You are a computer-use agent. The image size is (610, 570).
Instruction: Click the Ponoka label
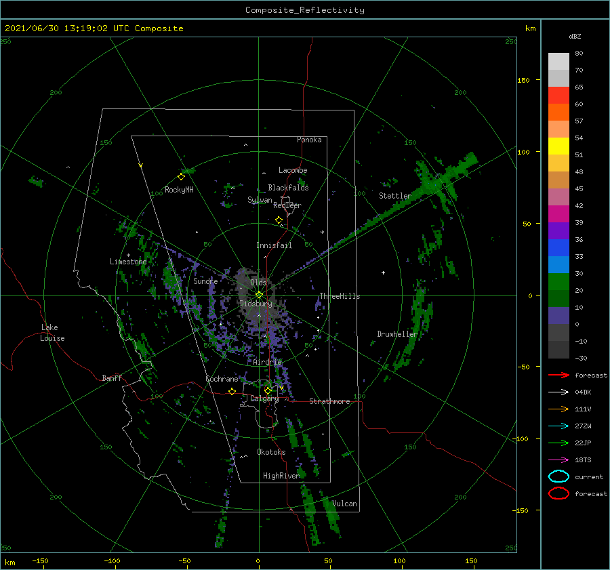coord(309,140)
